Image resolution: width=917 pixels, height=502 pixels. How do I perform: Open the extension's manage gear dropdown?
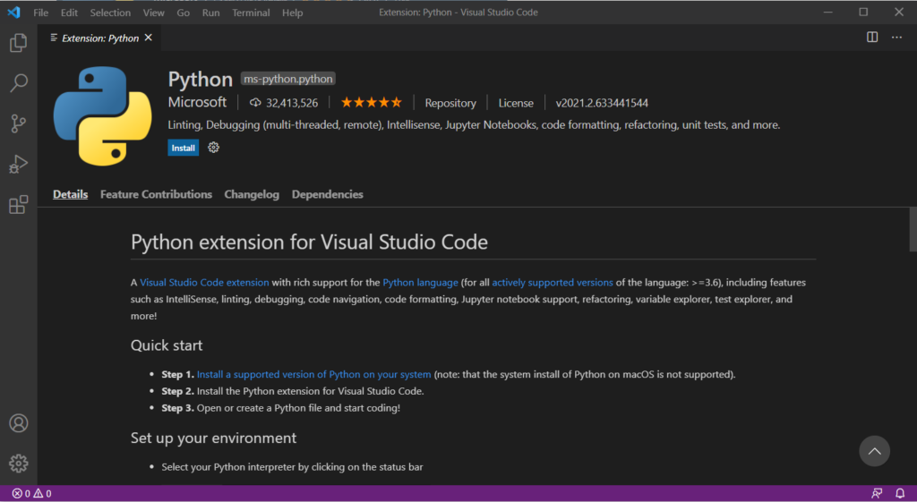(x=213, y=148)
